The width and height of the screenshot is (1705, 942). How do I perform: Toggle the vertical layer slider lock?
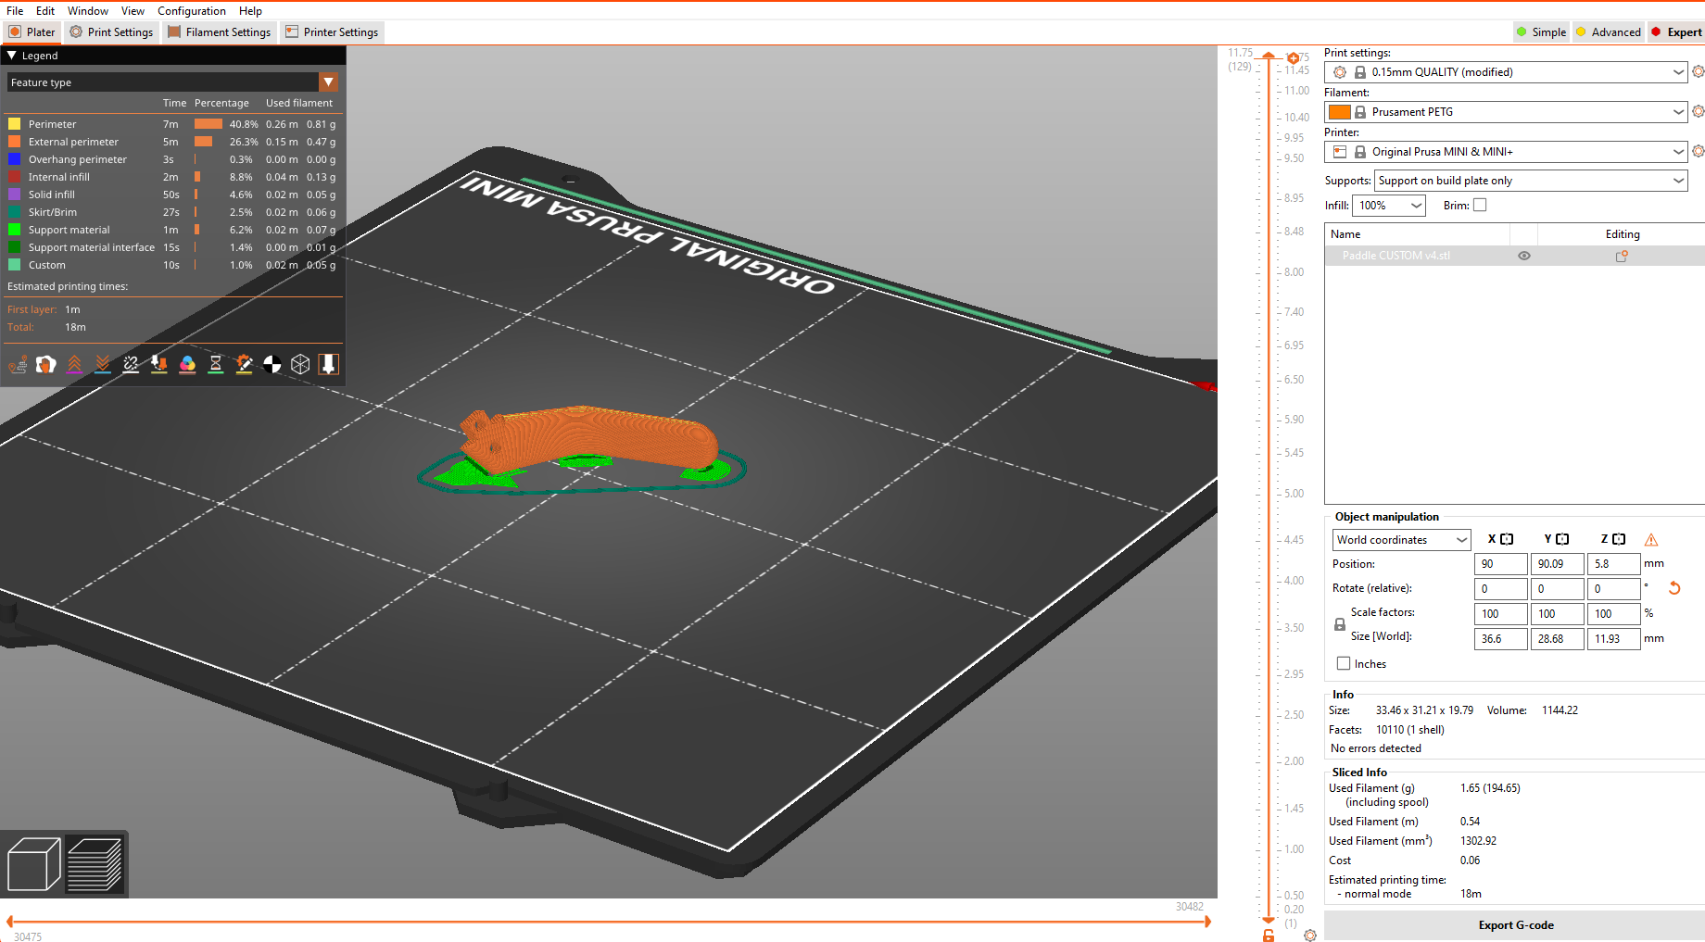(1269, 936)
